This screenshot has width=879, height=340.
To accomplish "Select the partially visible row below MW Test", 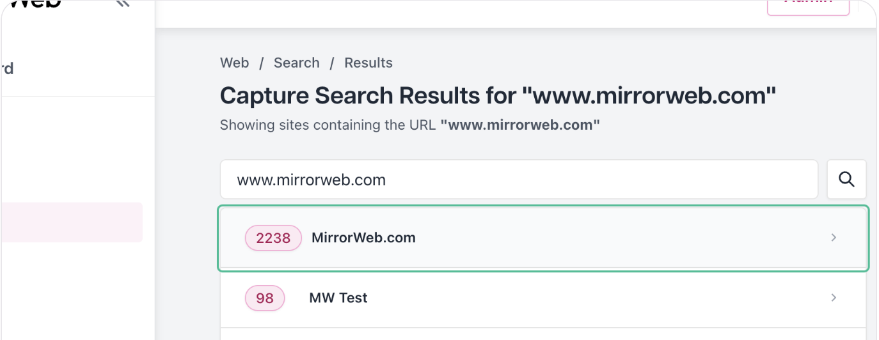I will coord(543,334).
